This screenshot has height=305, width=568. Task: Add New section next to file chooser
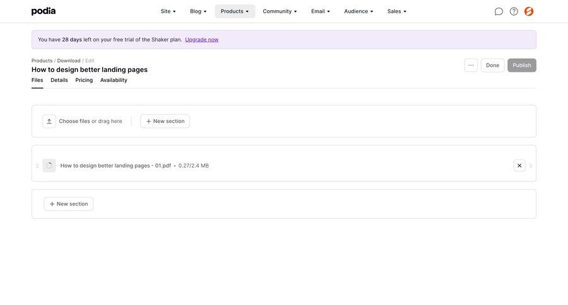(165, 121)
